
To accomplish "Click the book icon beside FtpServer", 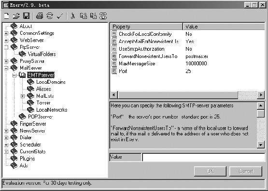I will click(x=14, y=47).
